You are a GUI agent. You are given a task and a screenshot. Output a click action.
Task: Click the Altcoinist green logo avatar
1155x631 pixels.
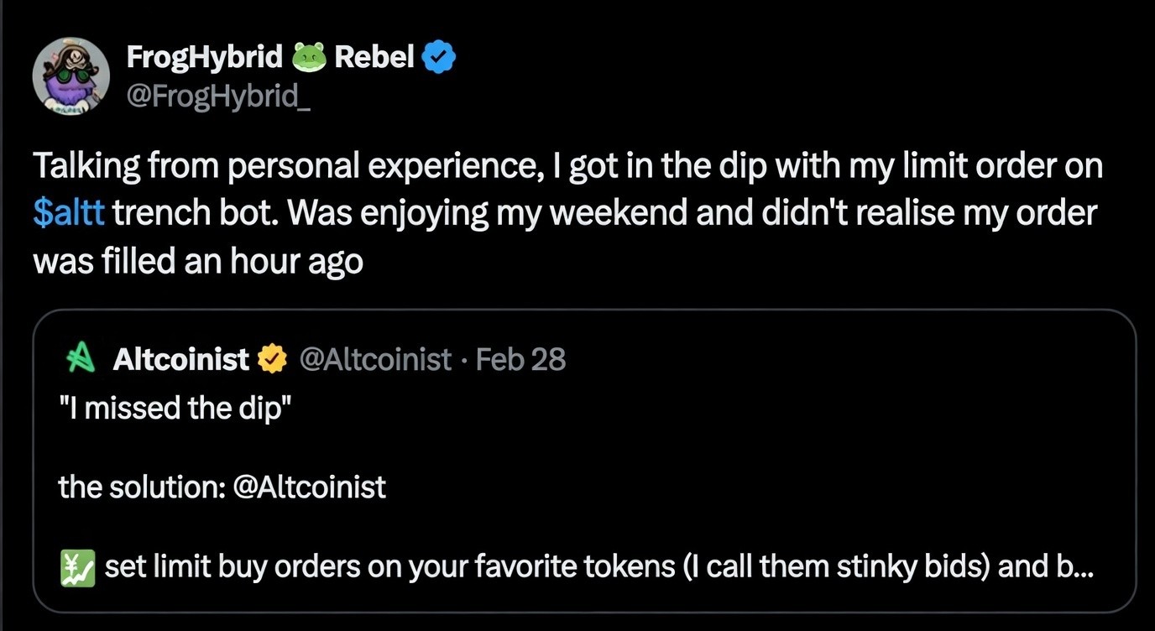[77, 358]
